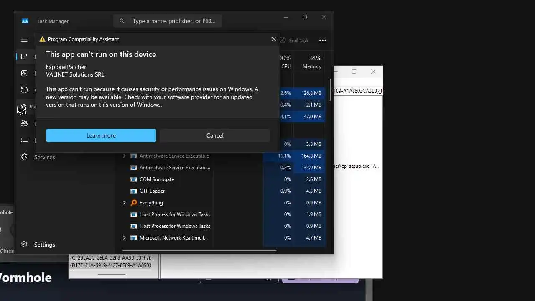Click icon of first Antimalware Service Executable row
Screen dimensions: 535x301
pos(134,156)
